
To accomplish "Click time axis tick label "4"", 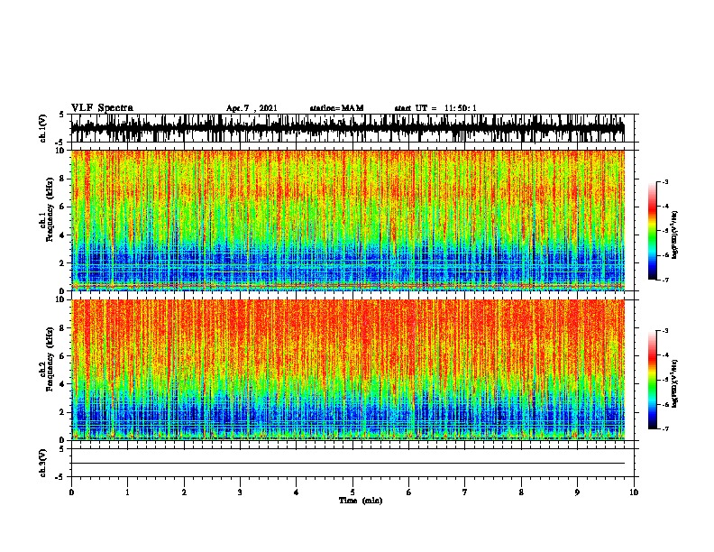I will (x=297, y=492).
